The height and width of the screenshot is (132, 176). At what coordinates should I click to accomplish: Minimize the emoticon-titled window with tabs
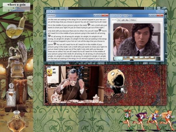click(x=151, y=15)
